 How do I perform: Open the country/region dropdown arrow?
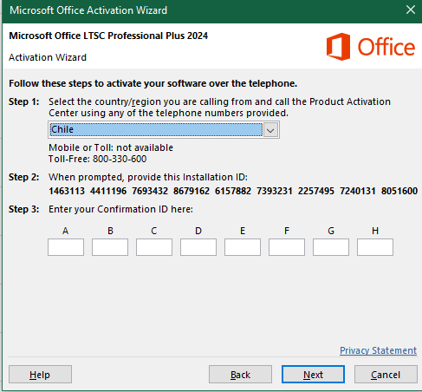click(x=270, y=130)
